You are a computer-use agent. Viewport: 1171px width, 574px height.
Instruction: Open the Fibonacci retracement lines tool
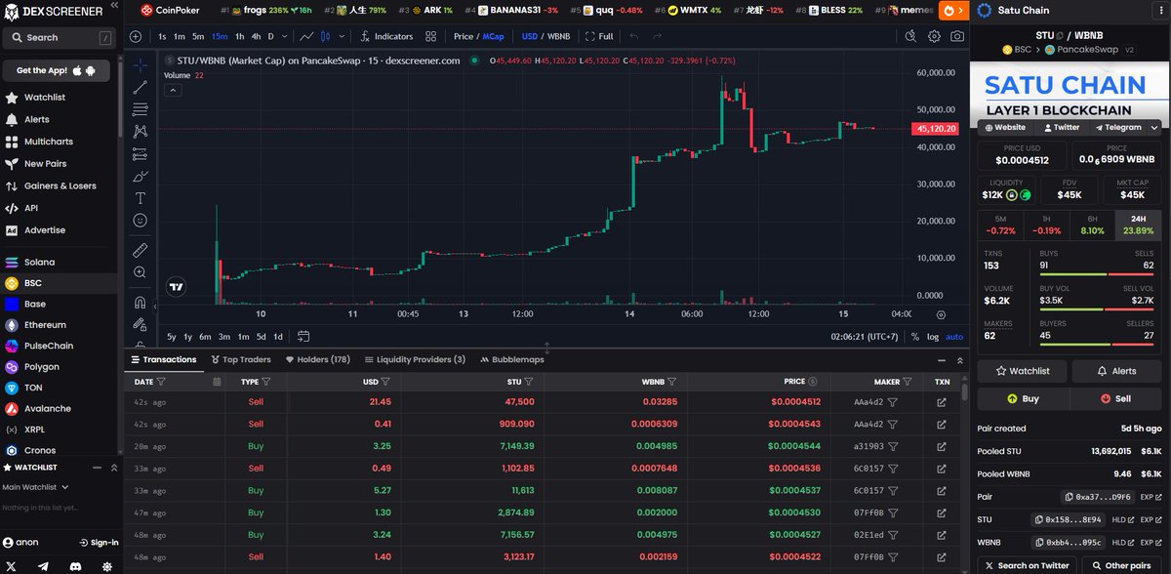click(x=140, y=108)
